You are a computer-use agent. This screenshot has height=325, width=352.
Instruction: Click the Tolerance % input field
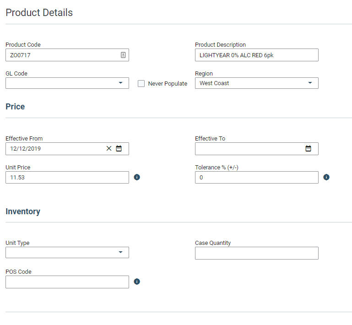pos(256,178)
